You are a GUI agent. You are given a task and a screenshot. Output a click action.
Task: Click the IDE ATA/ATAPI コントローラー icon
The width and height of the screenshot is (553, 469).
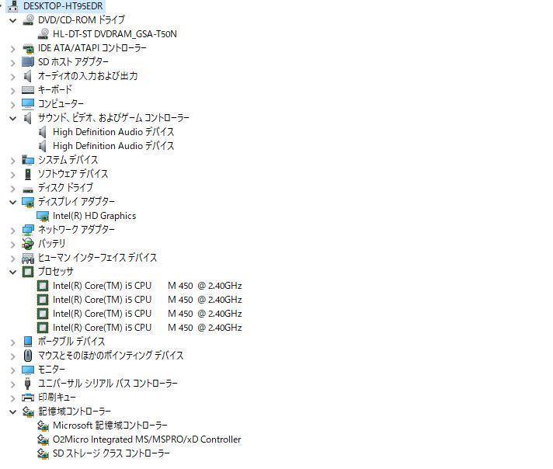tap(28, 48)
